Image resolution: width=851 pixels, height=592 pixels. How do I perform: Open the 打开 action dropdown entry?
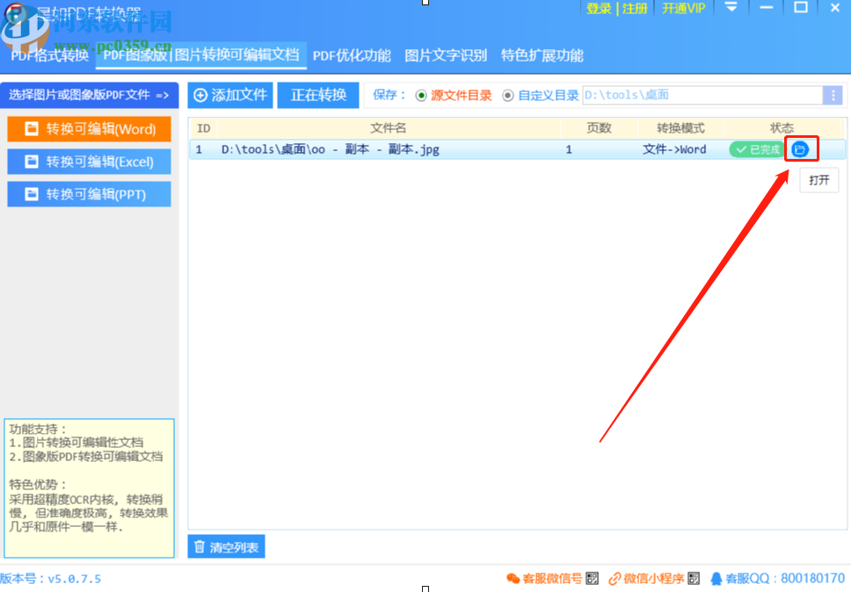click(818, 179)
